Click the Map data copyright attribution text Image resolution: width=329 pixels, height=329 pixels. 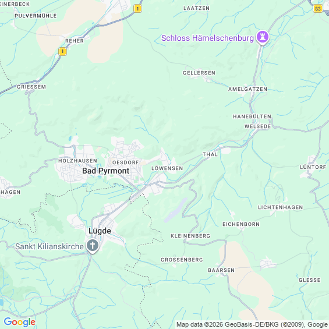pos(252,324)
